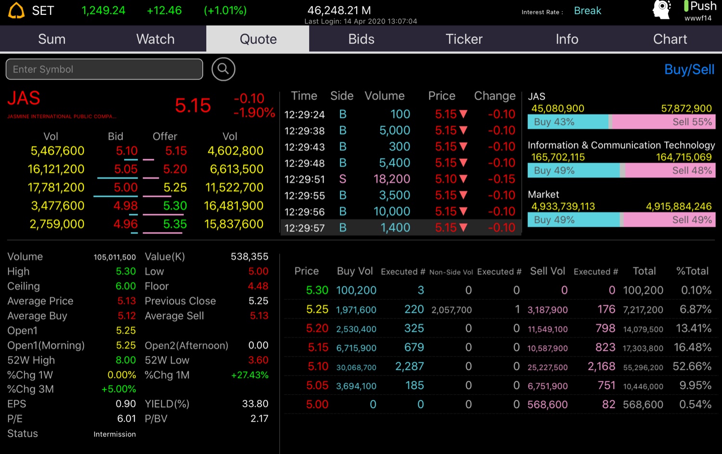
Task: Click the Intermission status text
Action: tap(115, 434)
